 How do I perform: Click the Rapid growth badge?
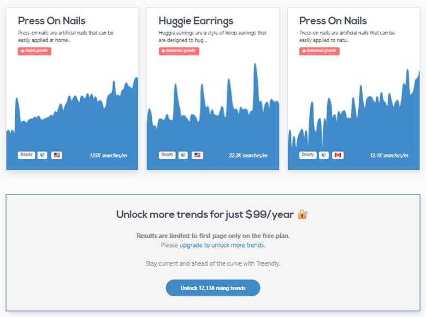(34, 51)
